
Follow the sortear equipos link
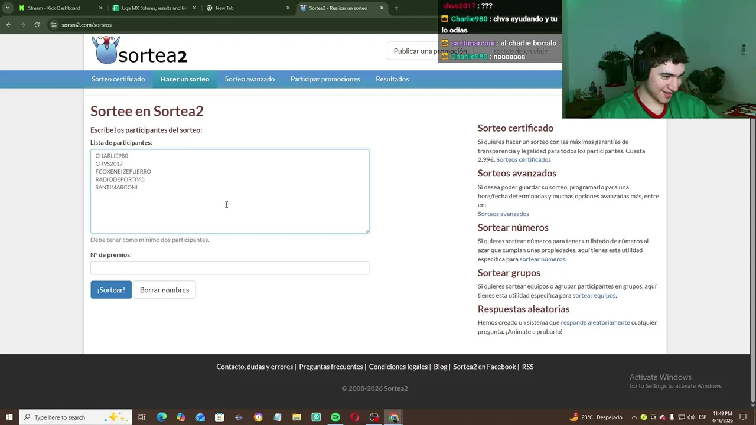click(594, 295)
